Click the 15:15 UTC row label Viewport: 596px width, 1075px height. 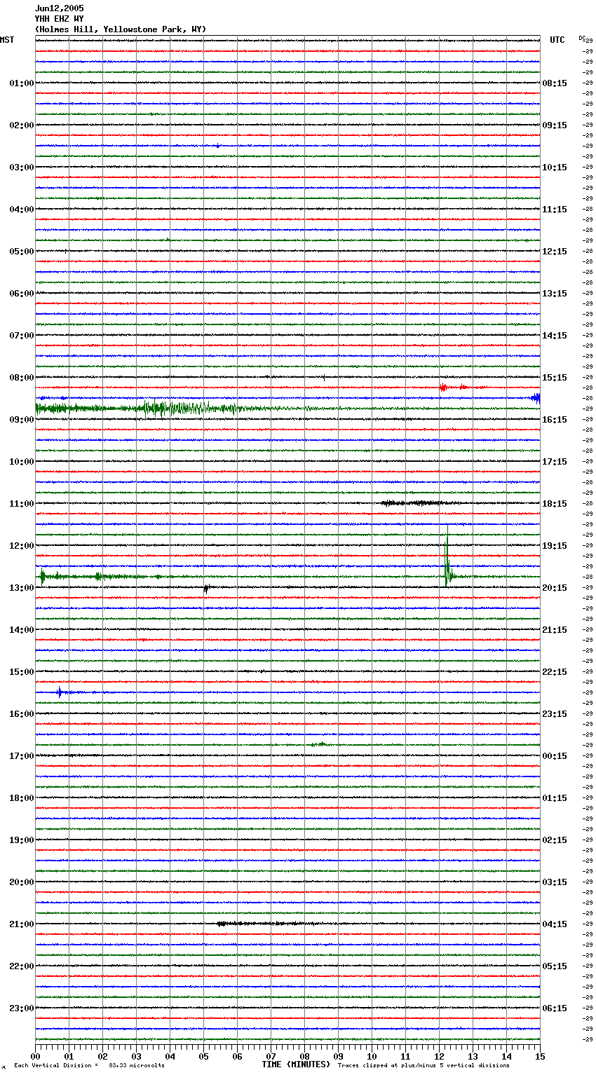[555, 378]
